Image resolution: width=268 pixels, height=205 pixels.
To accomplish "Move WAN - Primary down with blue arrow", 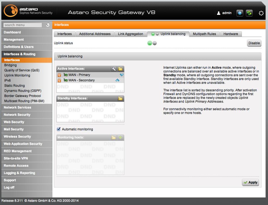I will pyautogui.click(x=121, y=75).
